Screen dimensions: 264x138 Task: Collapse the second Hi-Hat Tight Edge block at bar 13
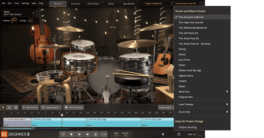88,119
